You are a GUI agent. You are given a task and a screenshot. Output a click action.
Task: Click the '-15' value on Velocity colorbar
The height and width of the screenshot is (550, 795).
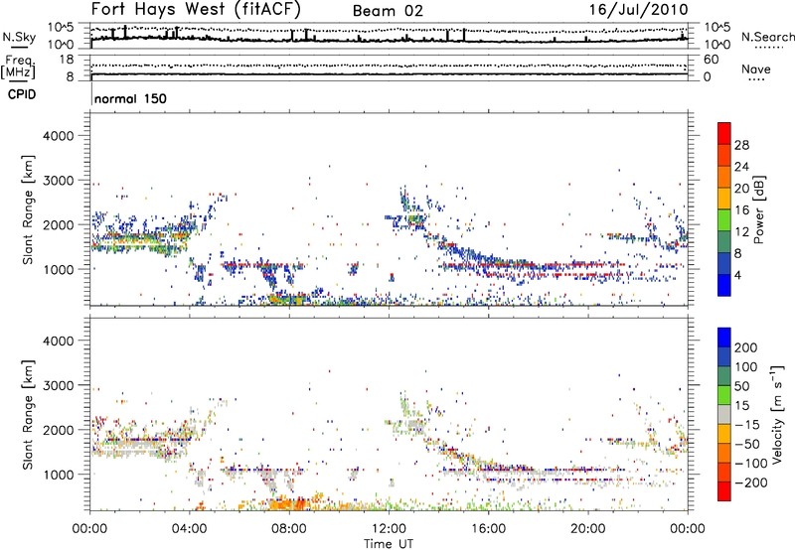(747, 425)
